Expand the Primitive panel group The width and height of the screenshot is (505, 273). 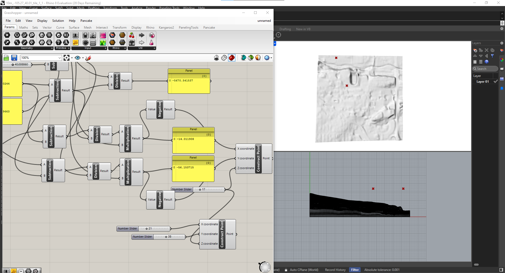click(x=69, y=48)
